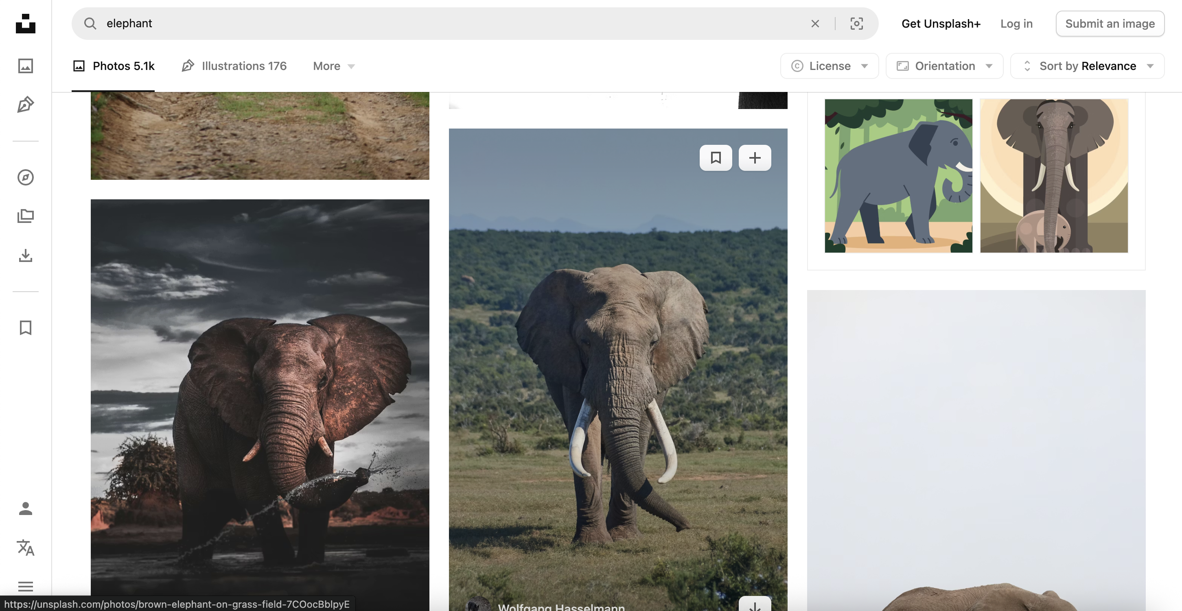Open the grey cartoon elephant illustration
Screen dimensions: 1182x611
(x=898, y=176)
